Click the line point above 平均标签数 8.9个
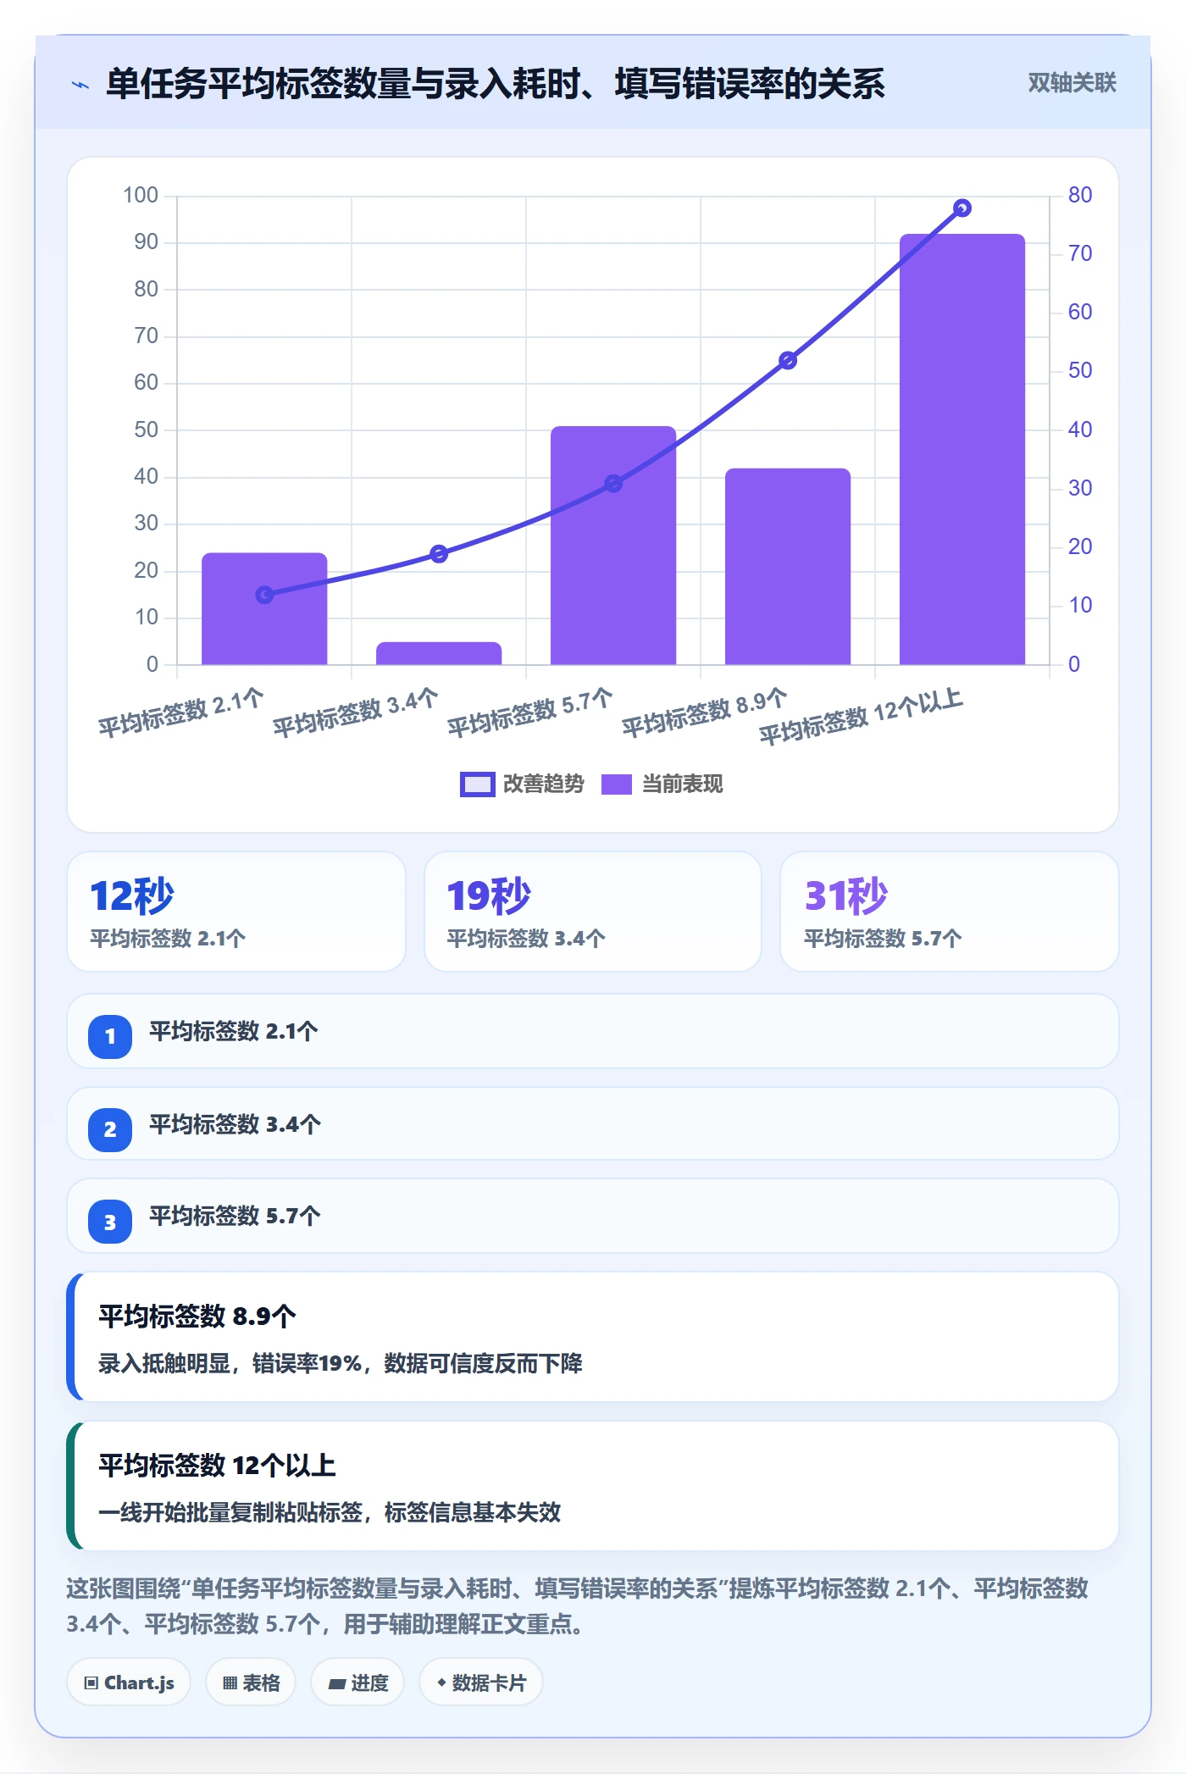Screen dimensions: 1186x1774 tap(788, 361)
